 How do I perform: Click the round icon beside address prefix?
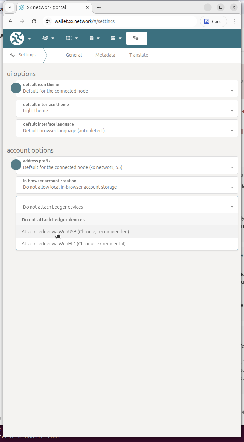pos(16,164)
